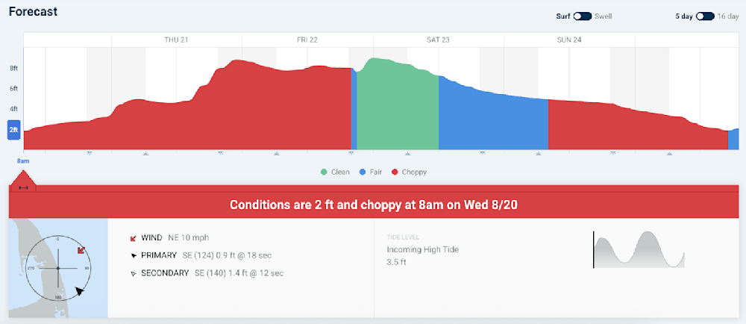Screen dimensions: 746x324
Task: Click the blue 2ft height marker
Action: (x=13, y=130)
